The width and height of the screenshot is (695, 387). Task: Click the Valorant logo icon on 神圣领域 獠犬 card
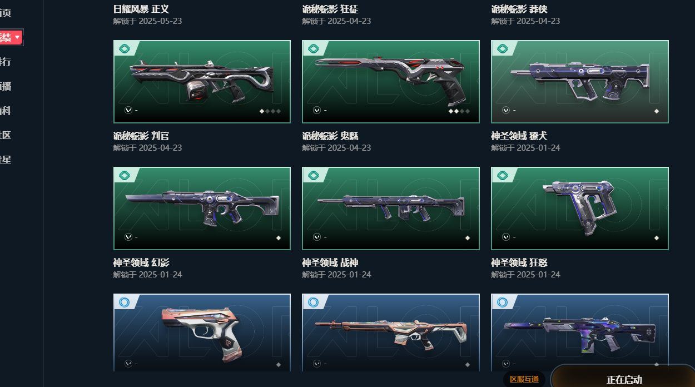506,110
